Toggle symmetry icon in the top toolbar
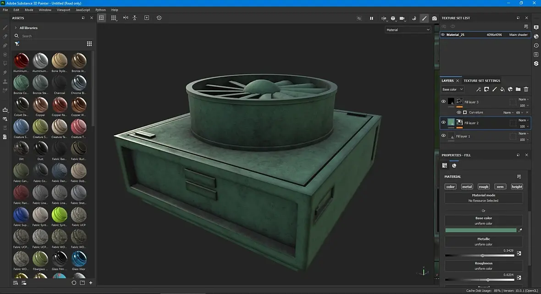 (x=126, y=18)
